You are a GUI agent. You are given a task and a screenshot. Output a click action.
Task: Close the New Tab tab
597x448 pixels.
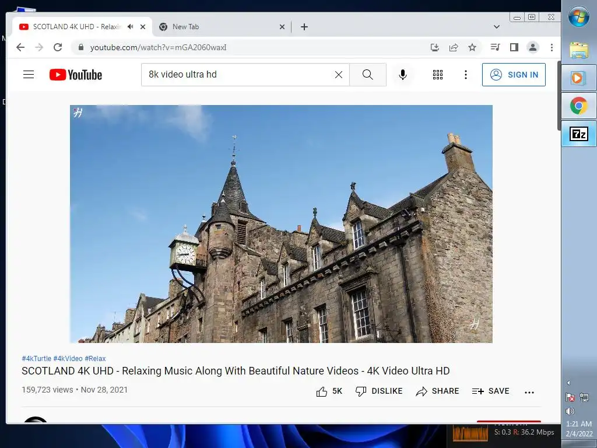point(282,27)
